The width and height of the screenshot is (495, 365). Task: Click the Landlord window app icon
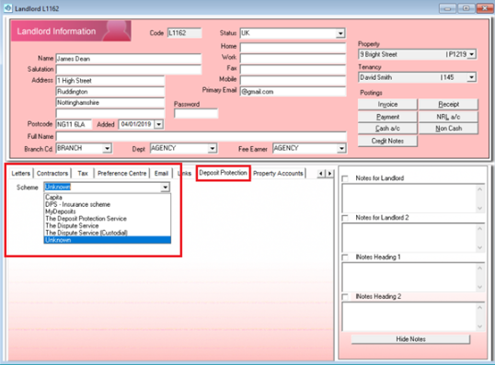(x=7, y=8)
